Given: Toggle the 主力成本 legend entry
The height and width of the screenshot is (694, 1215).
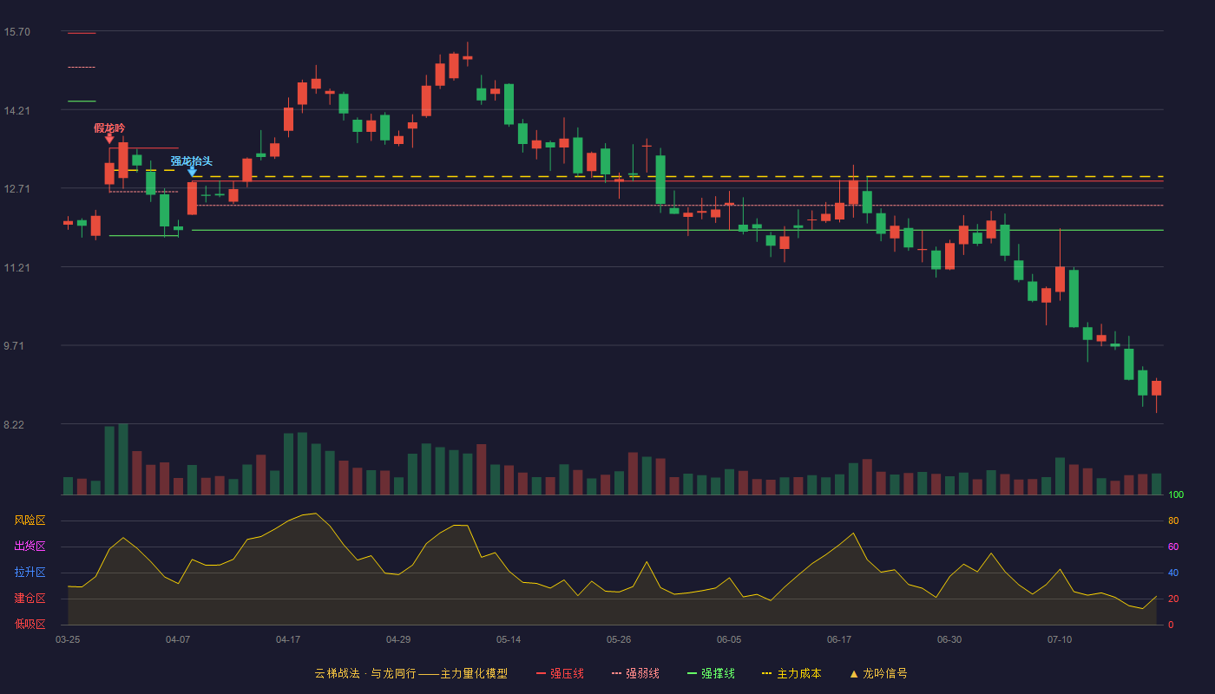Looking at the screenshot, I should pyautogui.click(x=791, y=673).
